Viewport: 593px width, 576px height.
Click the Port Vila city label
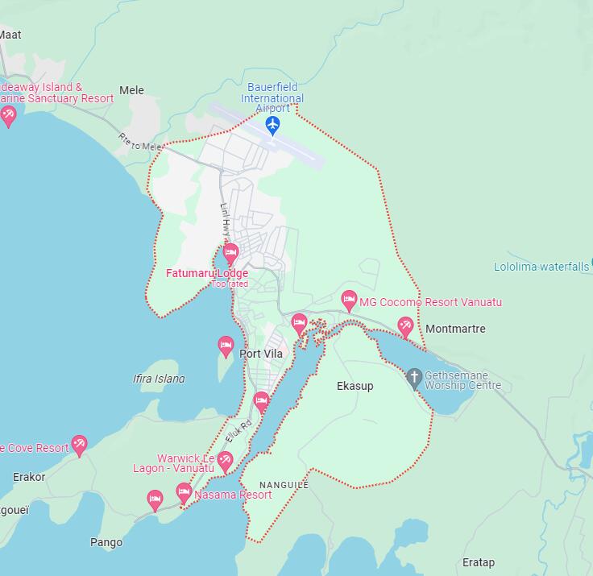tap(261, 354)
